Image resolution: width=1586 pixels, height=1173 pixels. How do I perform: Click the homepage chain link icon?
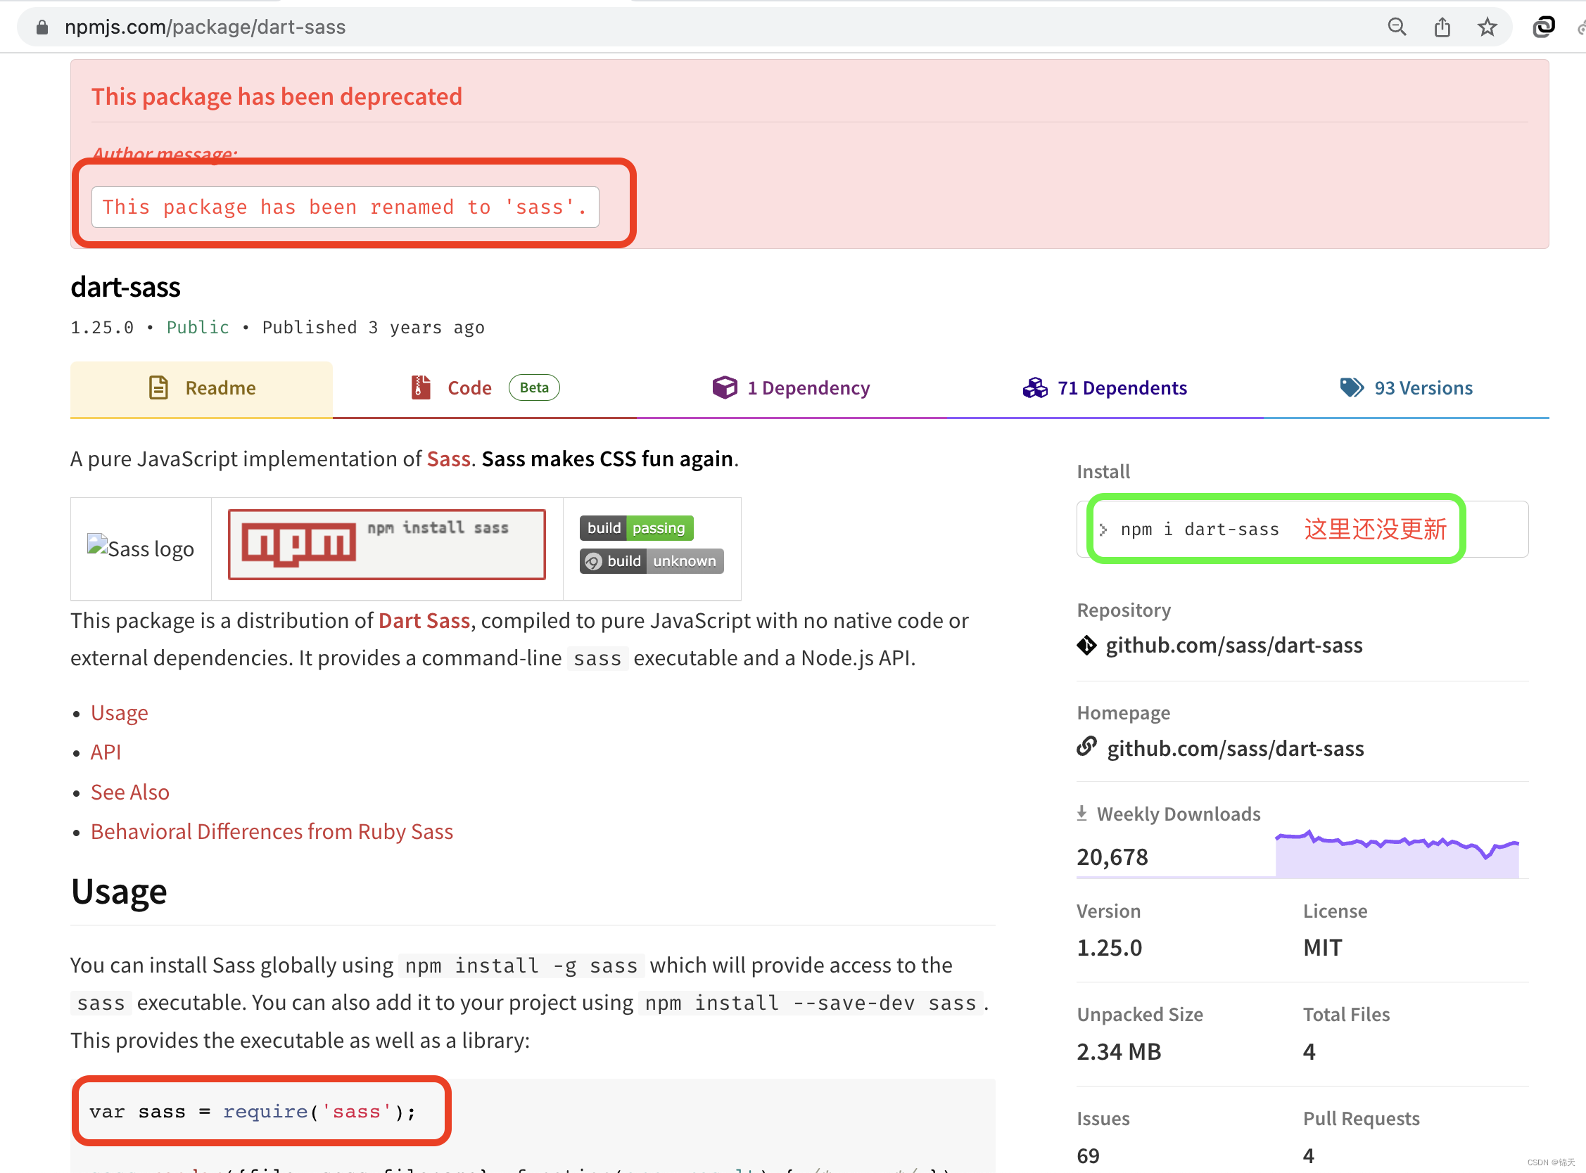tap(1086, 747)
